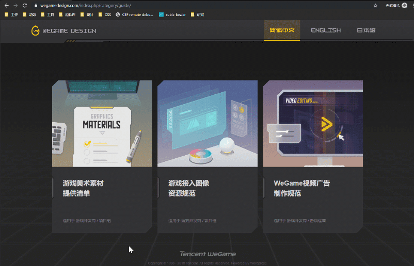This screenshot has width=414, height=266.
Task: Click the WEGAME DESIGN site title
Action: click(69, 31)
